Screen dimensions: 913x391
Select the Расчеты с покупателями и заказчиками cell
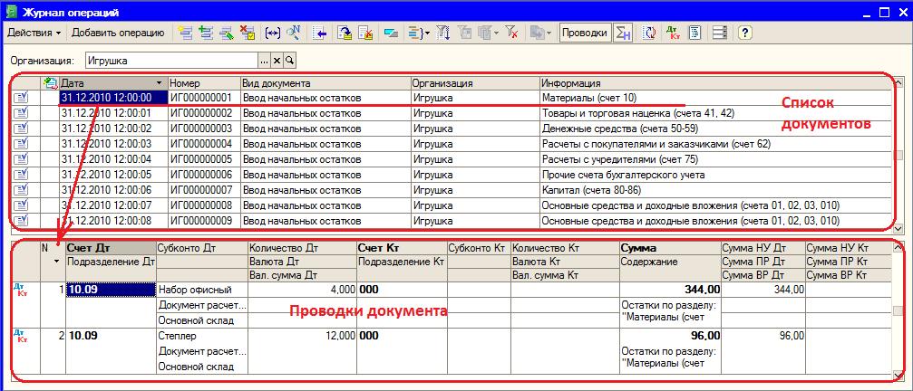click(716, 144)
